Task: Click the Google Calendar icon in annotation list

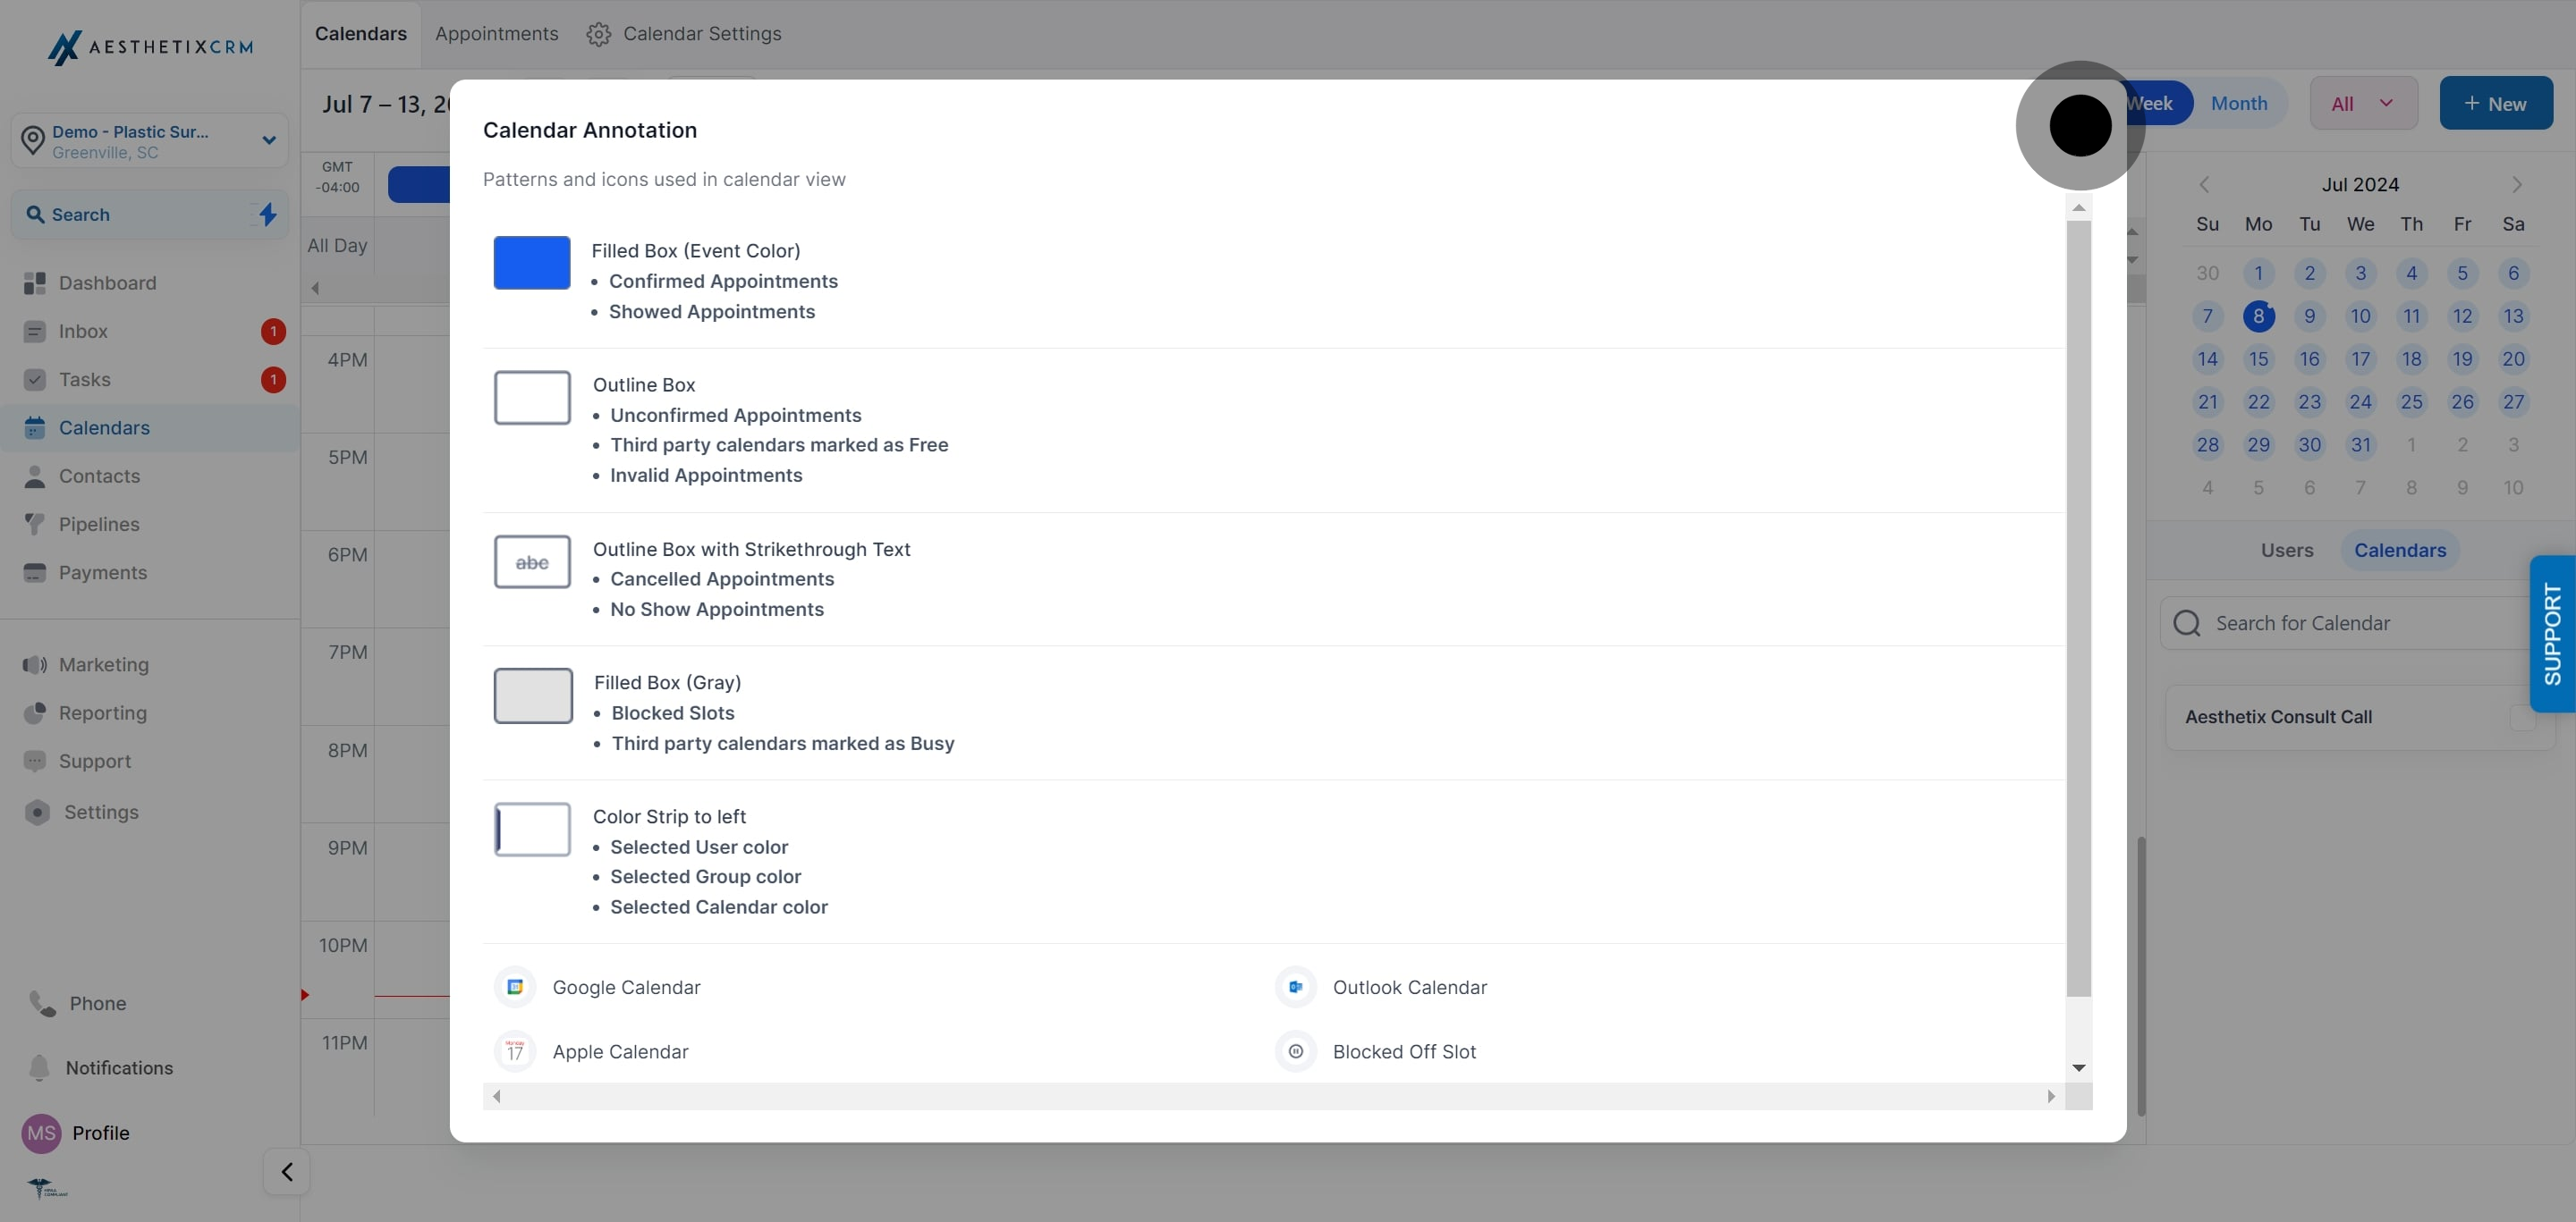Action: pyautogui.click(x=515, y=987)
